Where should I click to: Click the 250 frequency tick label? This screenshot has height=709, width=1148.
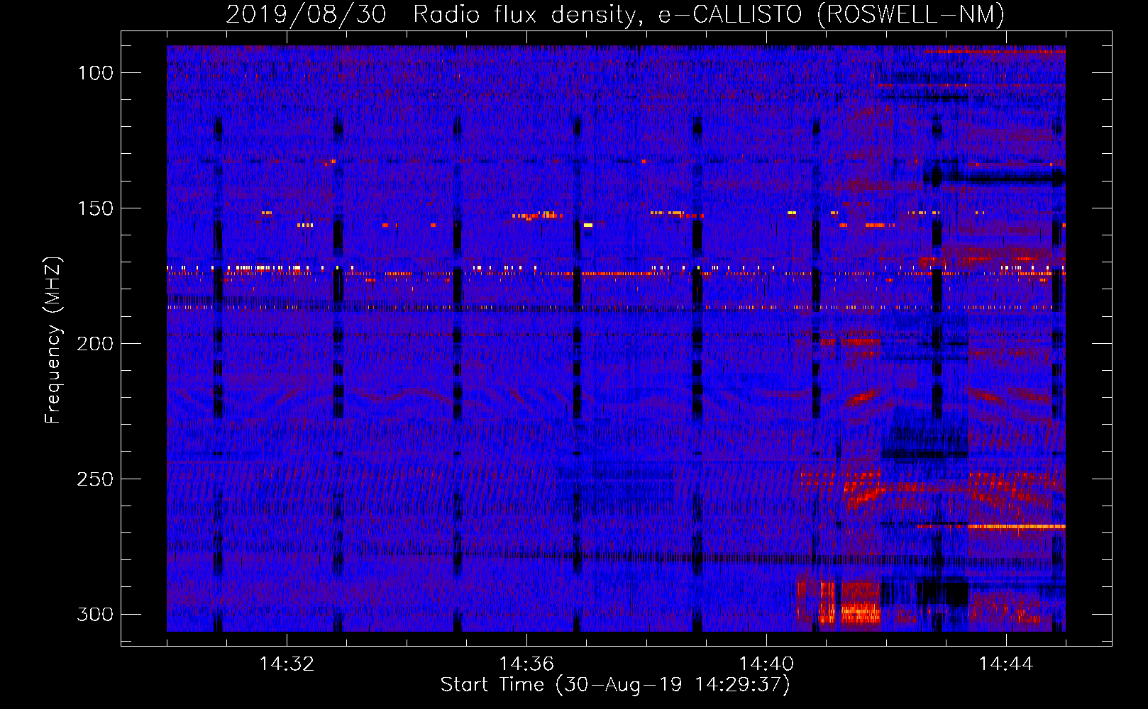click(x=95, y=479)
